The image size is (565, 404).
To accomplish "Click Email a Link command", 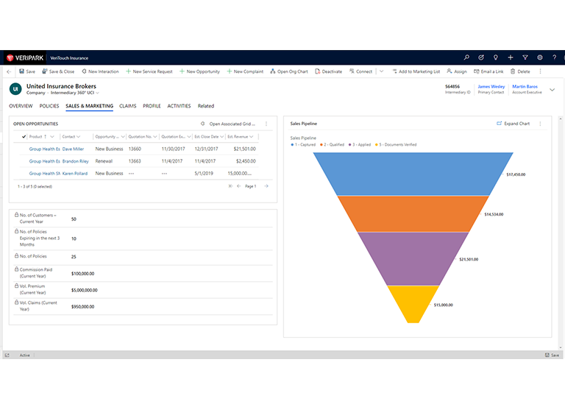I will [488, 71].
